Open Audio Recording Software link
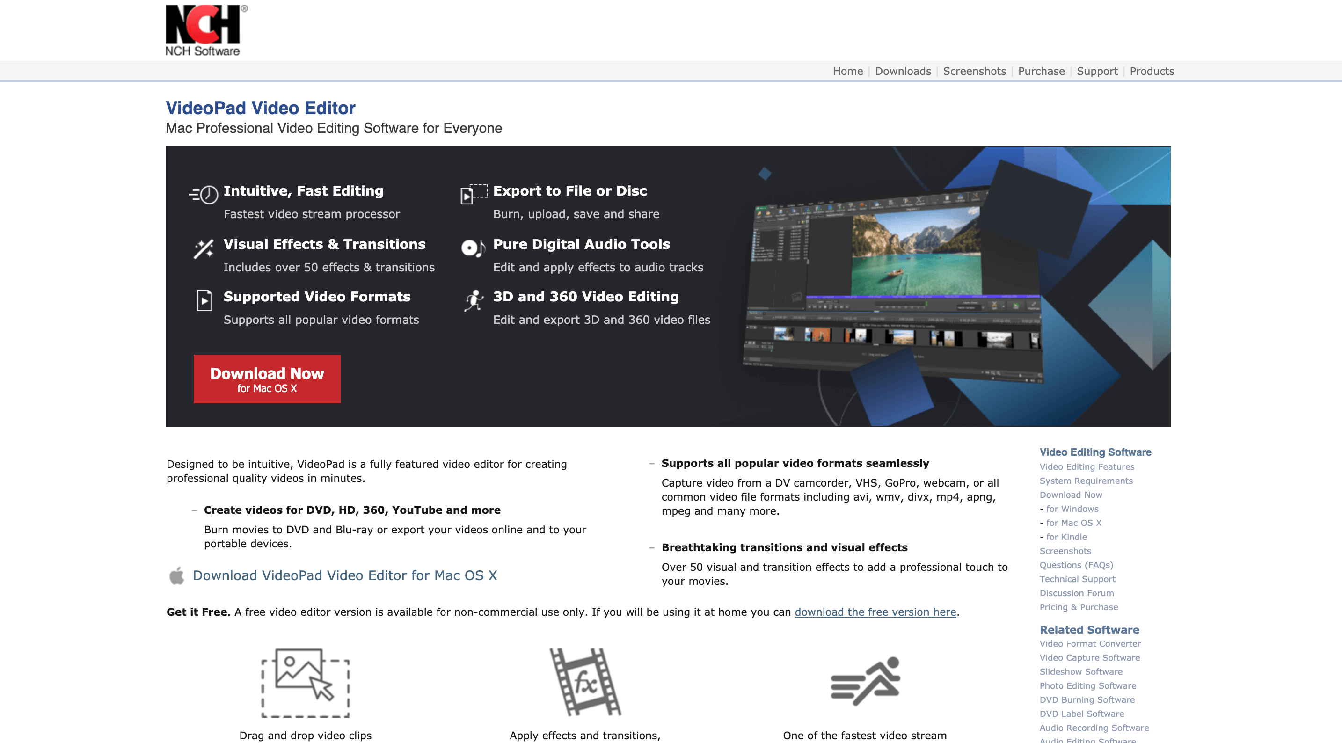 click(x=1094, y=728)
